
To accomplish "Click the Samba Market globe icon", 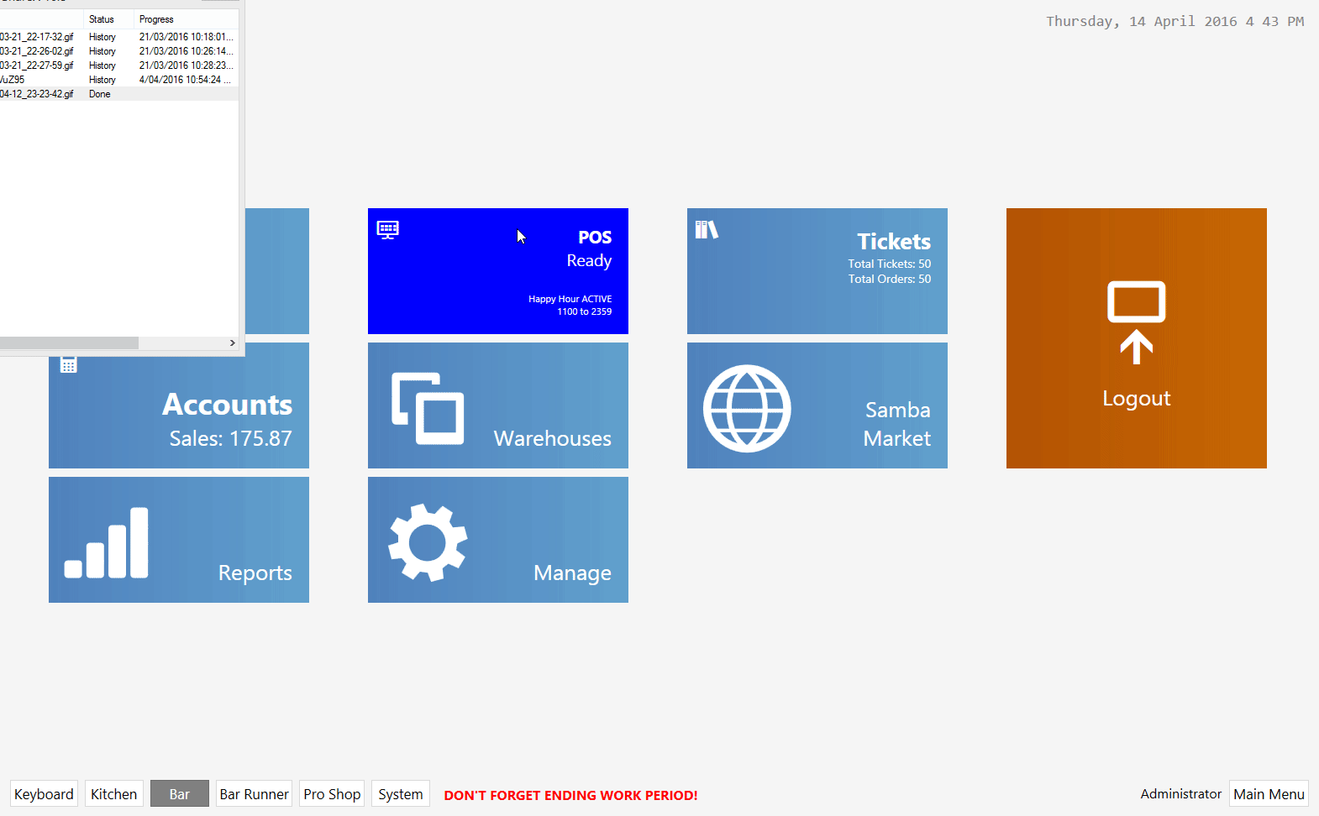I will pyautogui.click(x=747, y=408).
